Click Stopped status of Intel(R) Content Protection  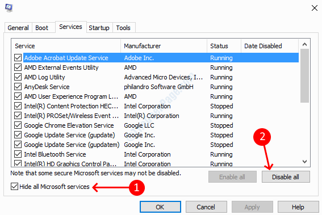coord(221,106)
